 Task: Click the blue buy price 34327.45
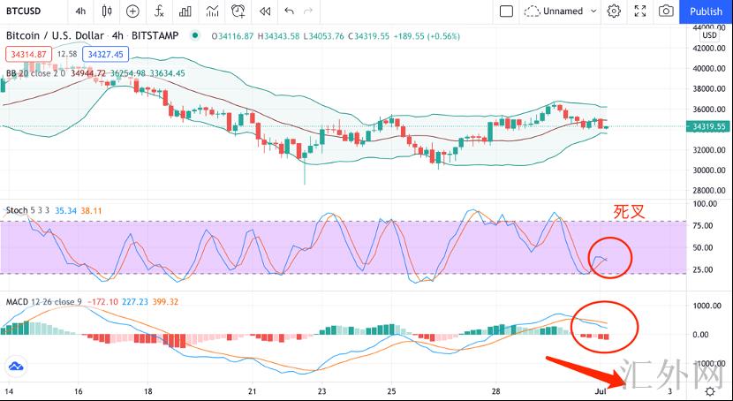[105, 55]
